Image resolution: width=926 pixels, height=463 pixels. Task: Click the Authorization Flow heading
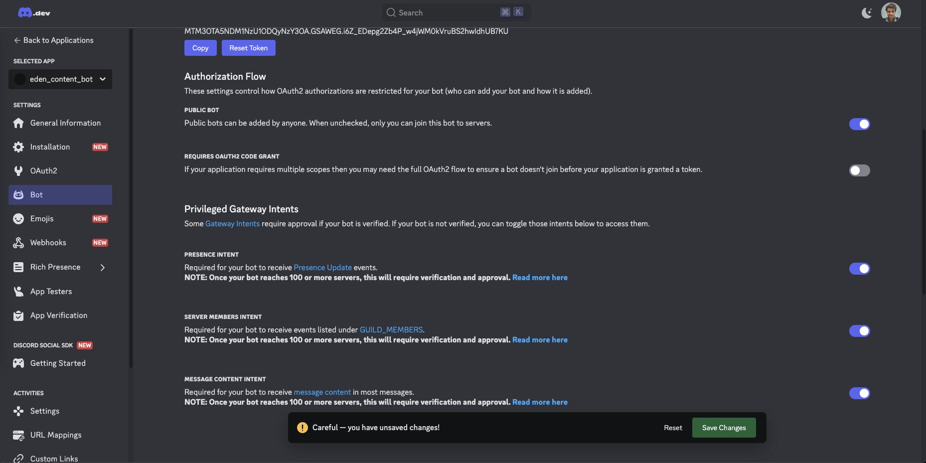click(225, 77)
